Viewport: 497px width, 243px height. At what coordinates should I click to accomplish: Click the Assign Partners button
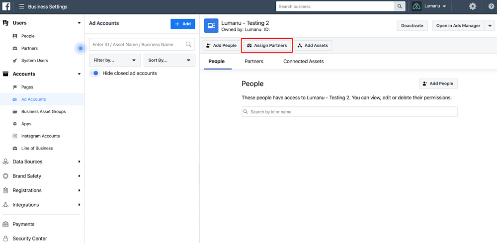[x=267, y=45]
